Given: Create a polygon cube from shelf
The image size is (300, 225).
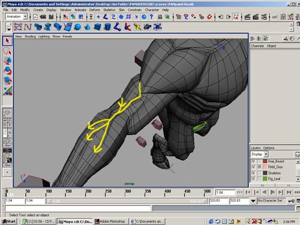Looking at the screenshot, I should click(x=97, y=27).
